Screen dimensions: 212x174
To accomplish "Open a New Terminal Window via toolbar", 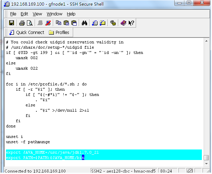I will 95,23.
